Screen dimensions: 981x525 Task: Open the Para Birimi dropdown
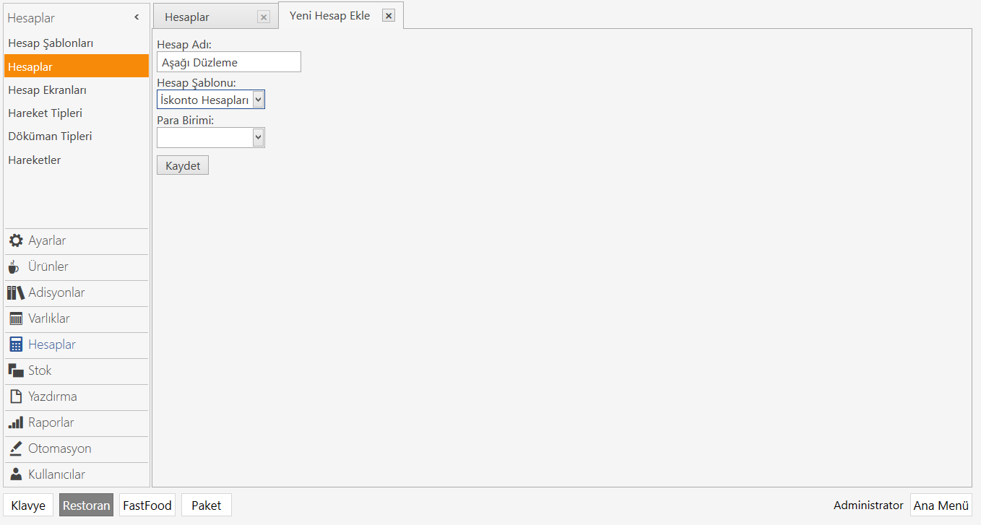(259, 137)
